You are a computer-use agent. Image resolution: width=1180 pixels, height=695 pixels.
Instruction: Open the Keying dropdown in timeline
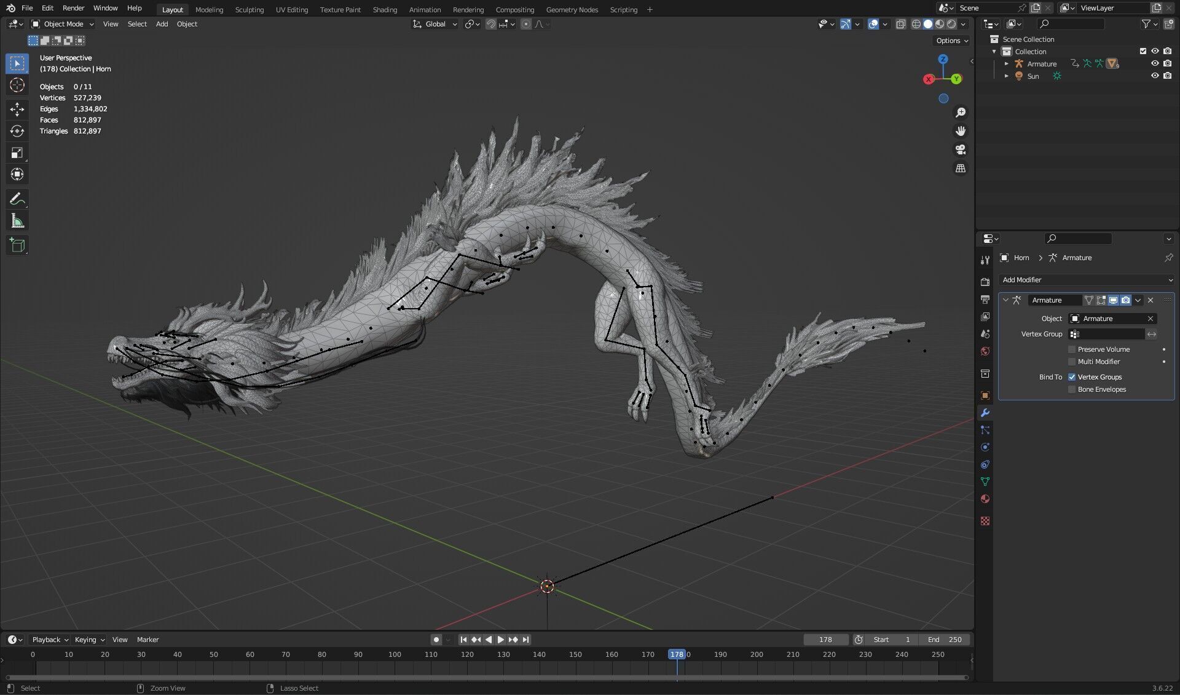tap(89, 640)
